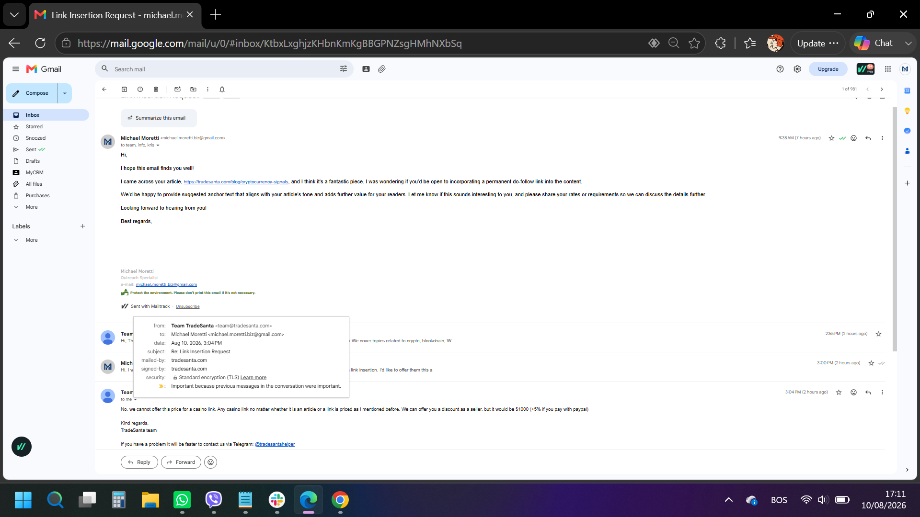The height and width of the screenshot is (517, 920).
Task: Archive this conversation
Action: click(x=124, y=89)
